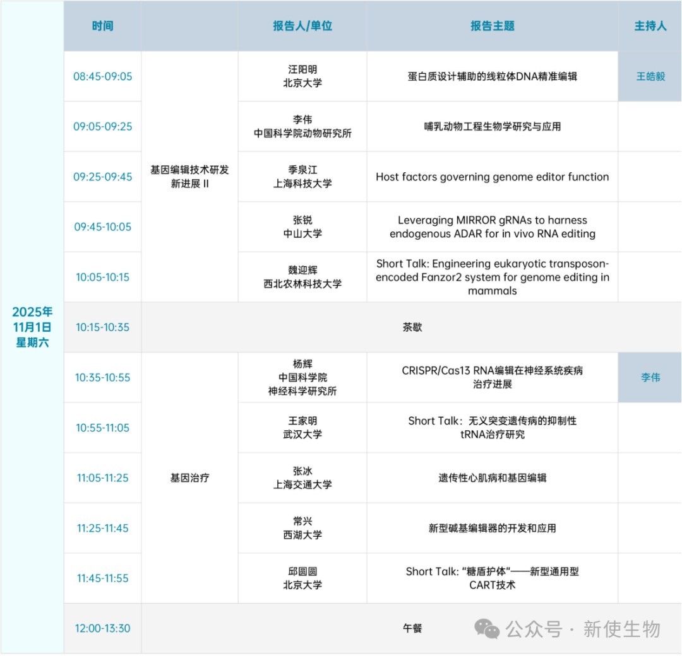This screenshot has height=656, width=682.
Task: Select the 基因治疗 session cell
Action: point(189,478)
